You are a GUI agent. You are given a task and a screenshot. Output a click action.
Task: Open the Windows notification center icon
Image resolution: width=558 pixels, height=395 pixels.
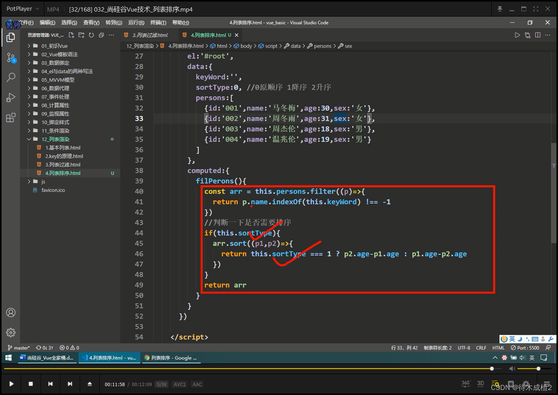tap(544, 358)
